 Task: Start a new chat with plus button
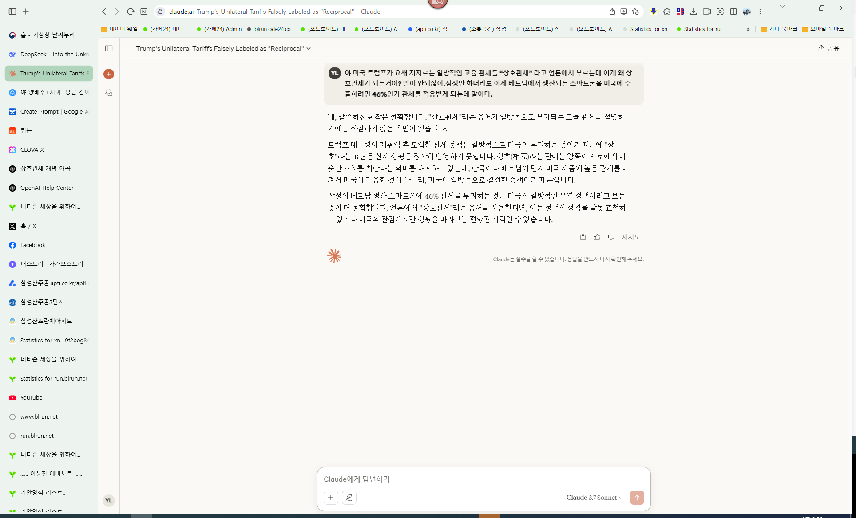pyautogui.click(x=109, y=74)
